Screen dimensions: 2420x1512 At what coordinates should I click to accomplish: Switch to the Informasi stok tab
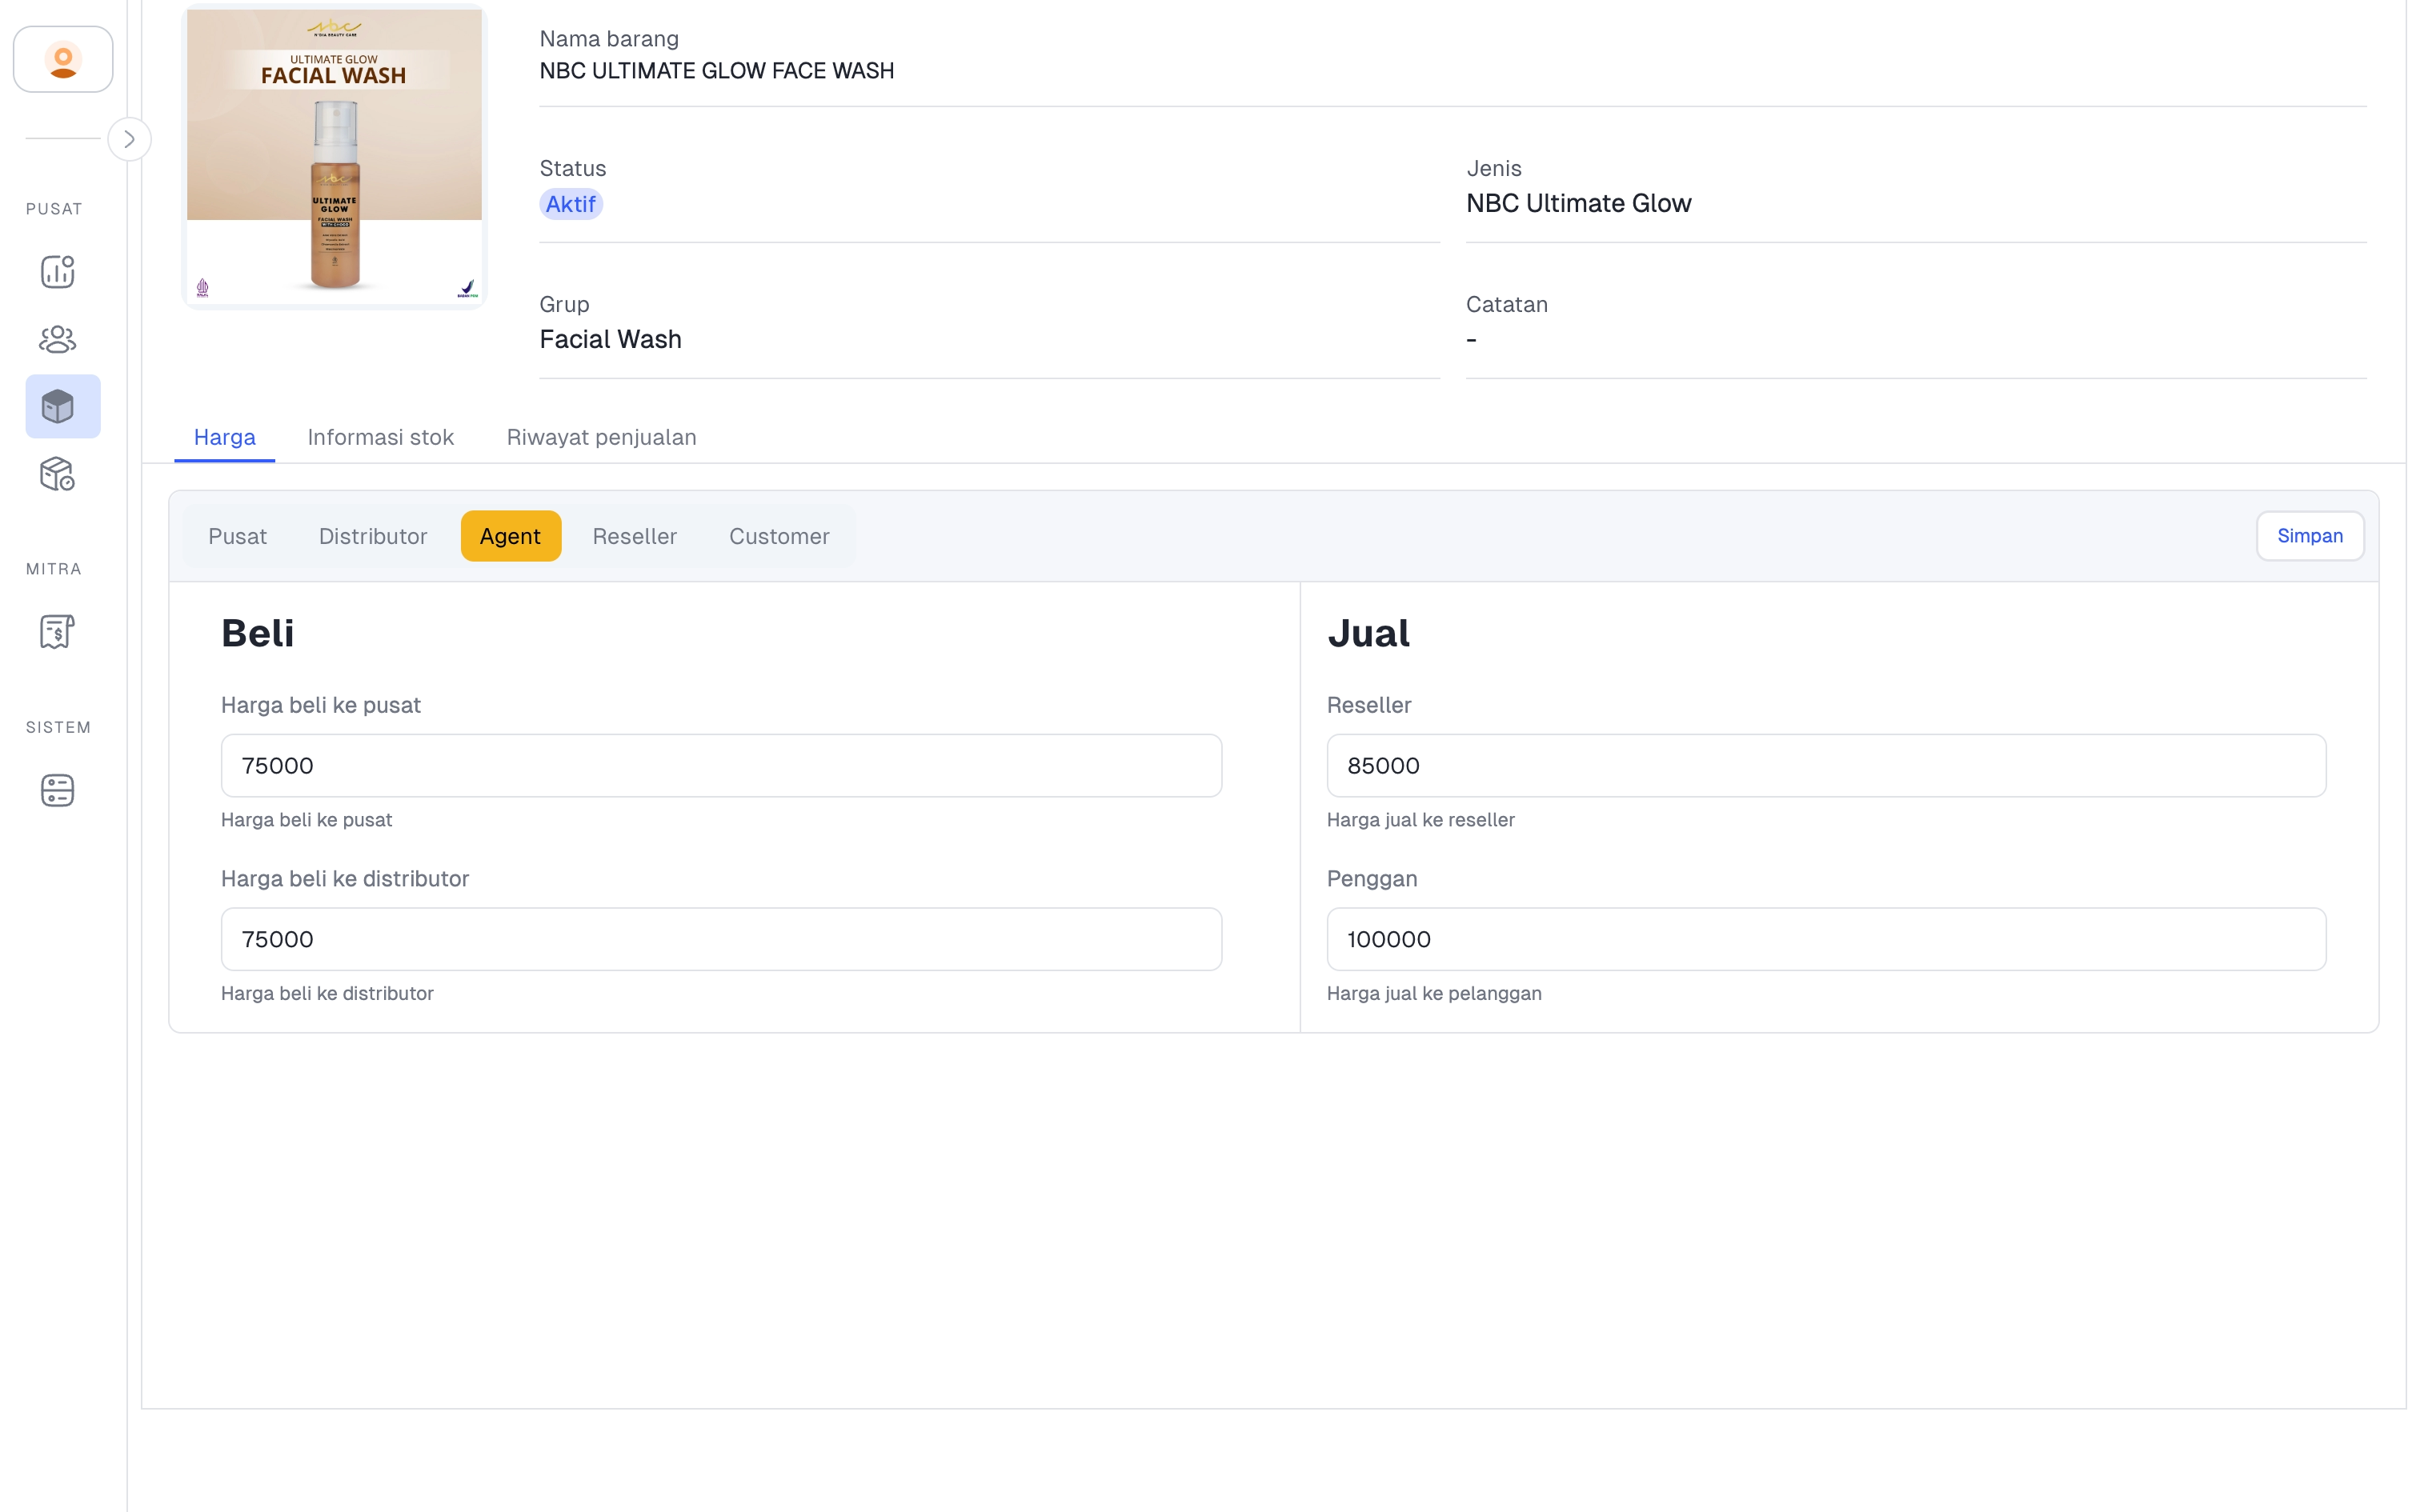381,437
